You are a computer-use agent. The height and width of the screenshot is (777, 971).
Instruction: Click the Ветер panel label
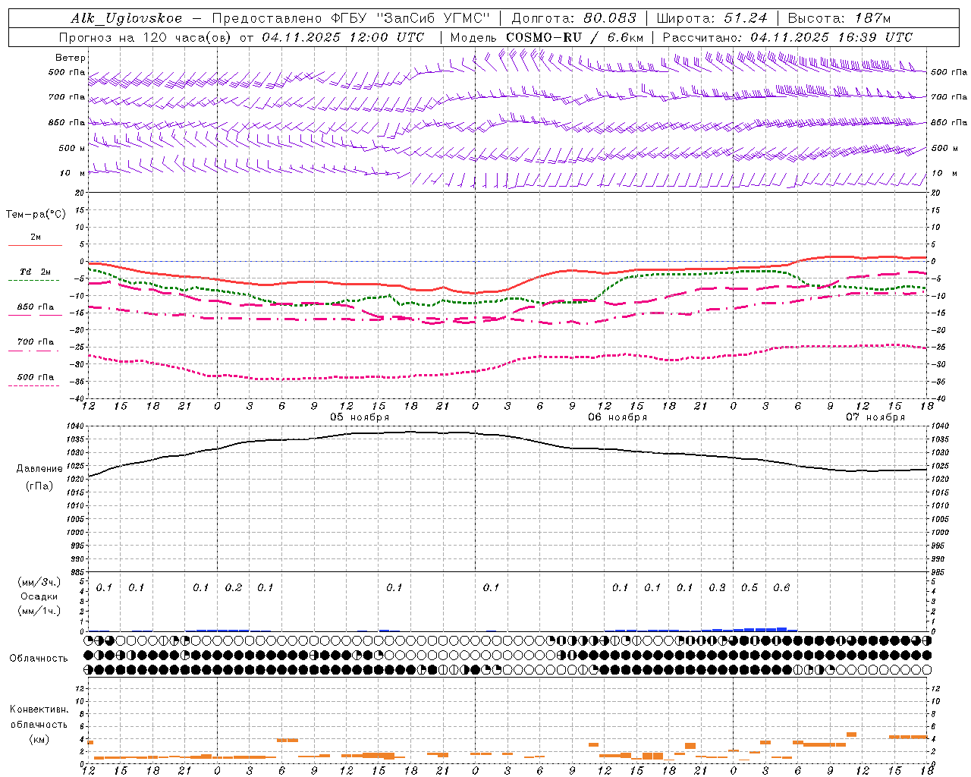pos(71,58)
